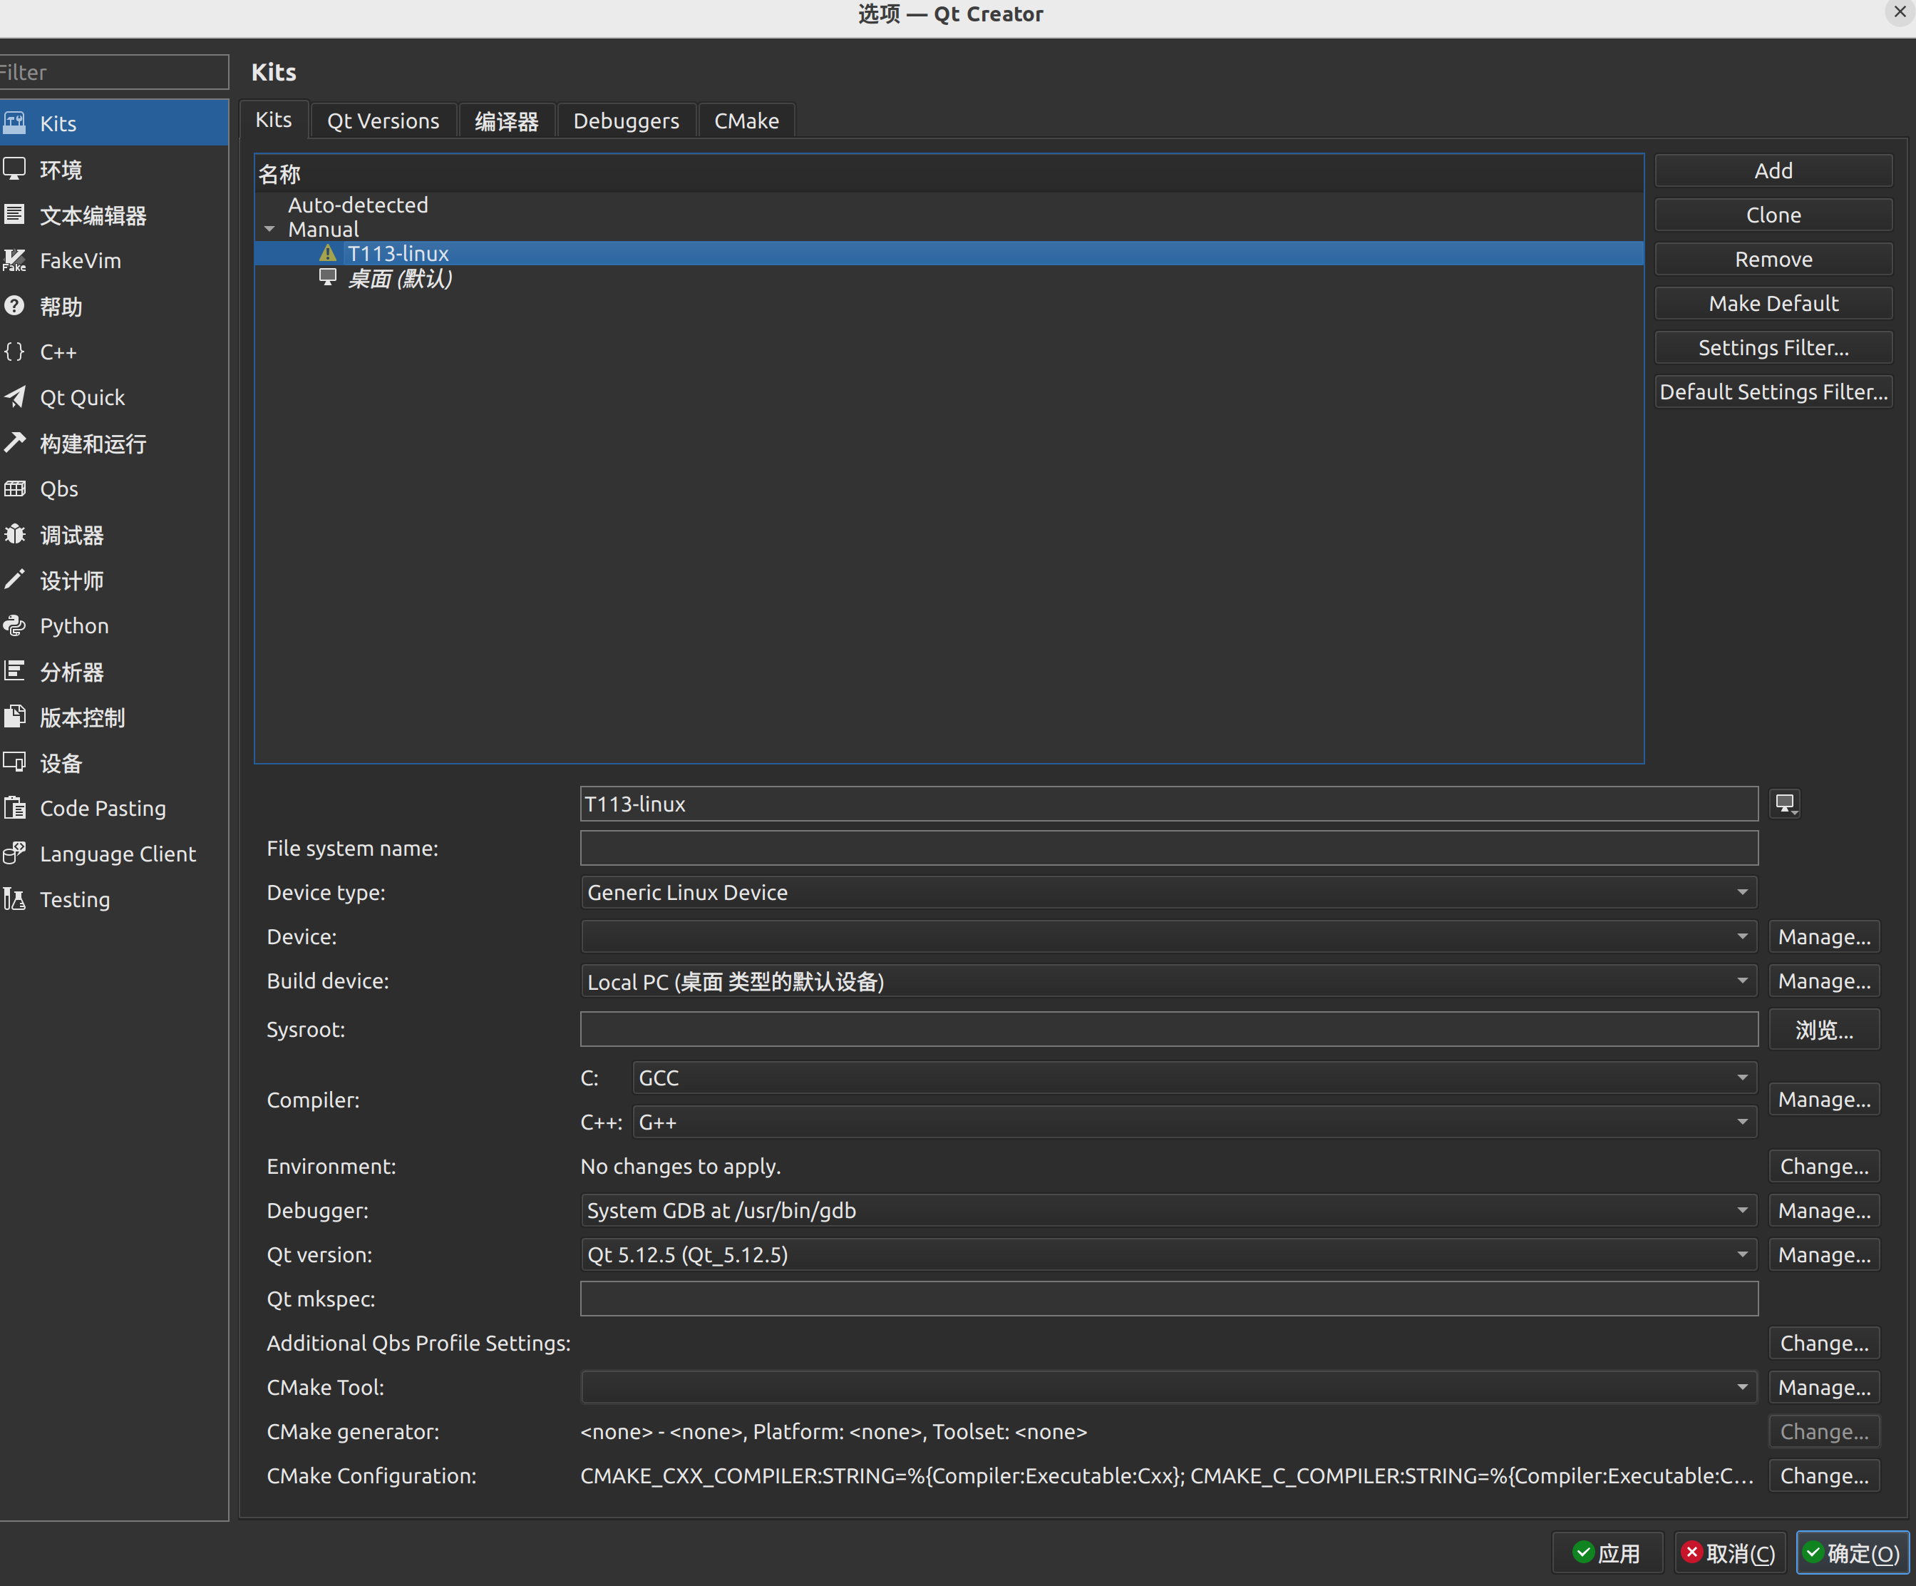Switch to the Qt Versions tab
The width and height of the screenshot is (1916, 1586).
pos(383,121)
